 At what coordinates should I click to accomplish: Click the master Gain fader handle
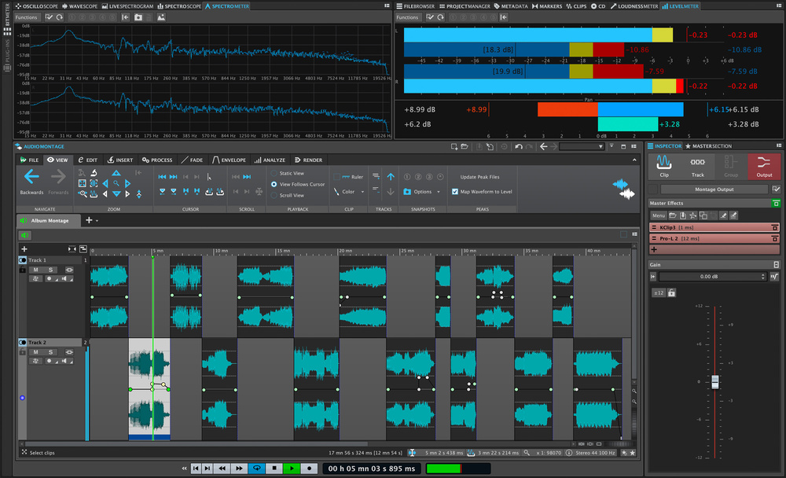pos(715,382)
